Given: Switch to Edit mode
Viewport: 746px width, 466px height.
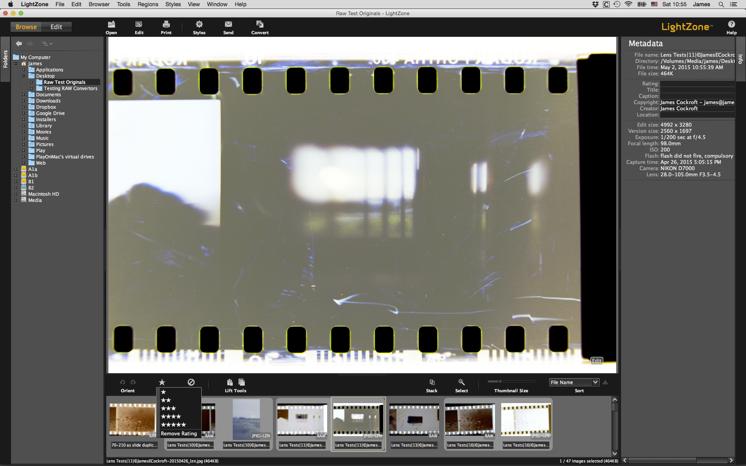Looking at the screenshot, I should (x=56, y=26).
